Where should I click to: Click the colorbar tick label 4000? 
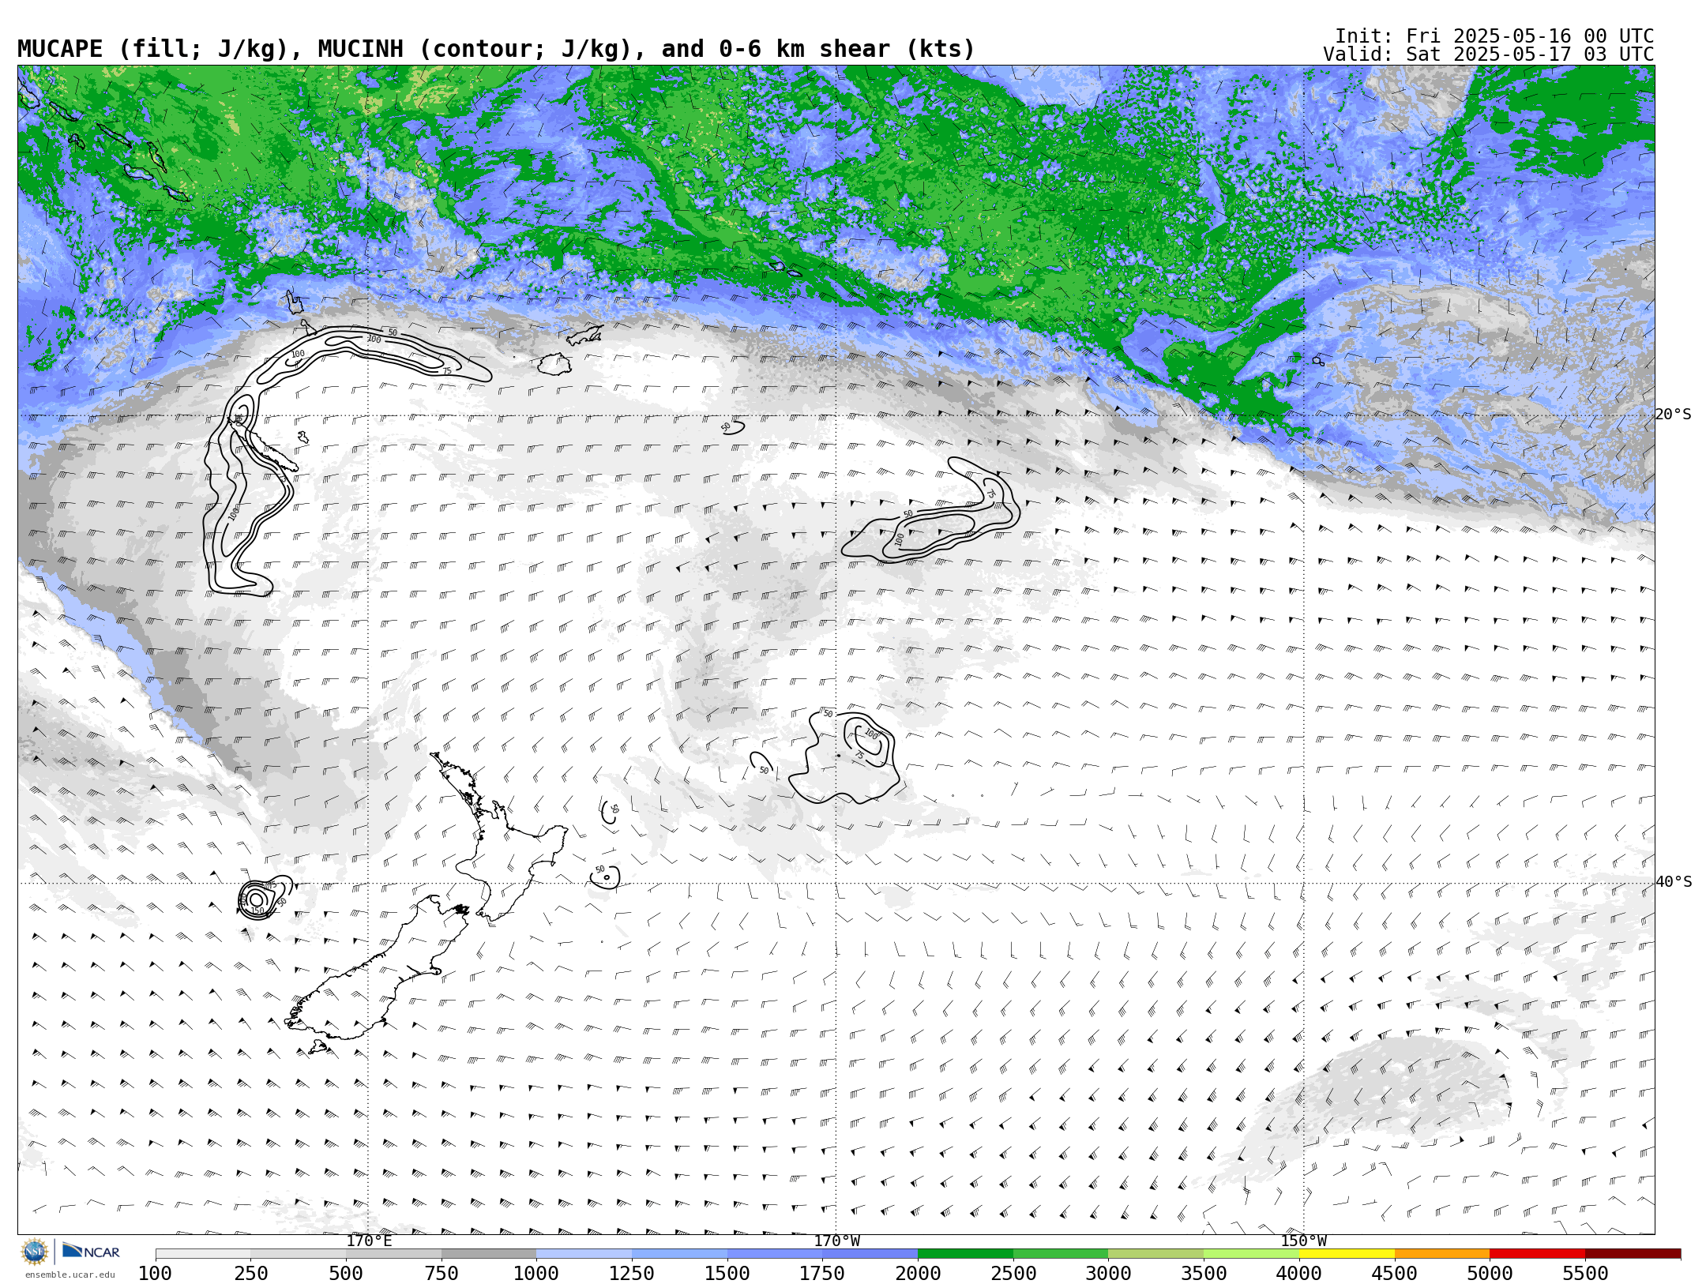point(1299,1274)
